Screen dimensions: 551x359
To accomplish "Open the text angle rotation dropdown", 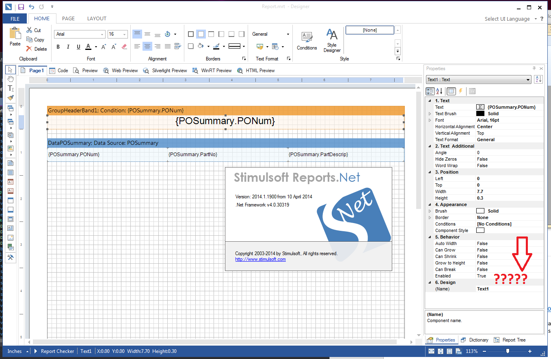I will coord(175,34).
